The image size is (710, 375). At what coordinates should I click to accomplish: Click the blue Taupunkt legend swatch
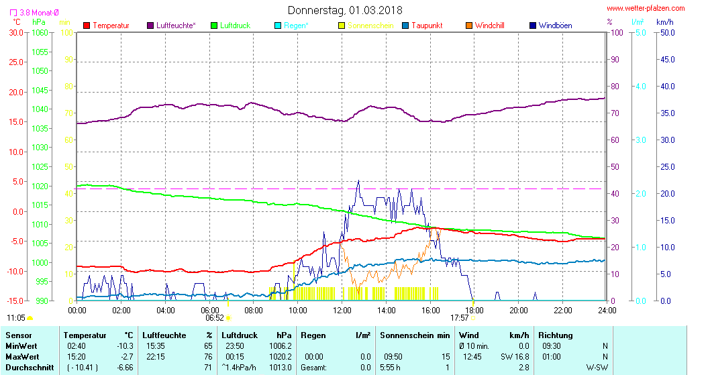tap(406, 25)
